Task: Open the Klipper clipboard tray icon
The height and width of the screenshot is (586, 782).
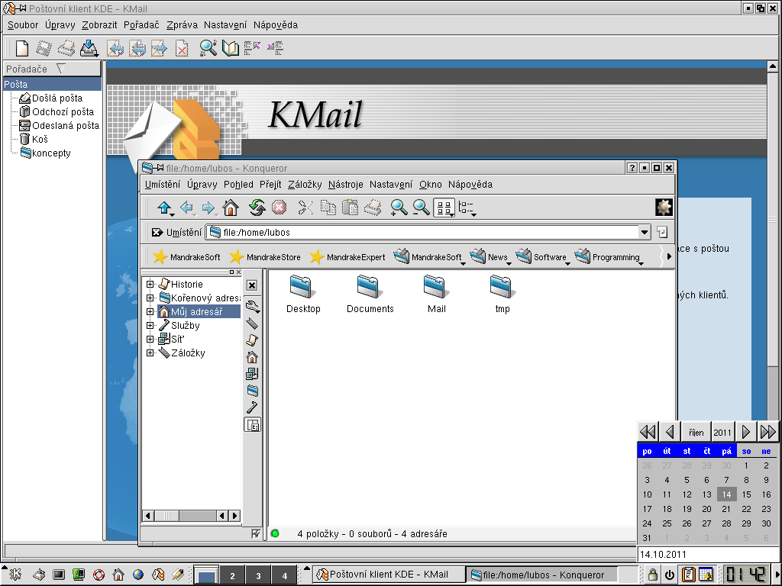Action: tap(689, 575)
